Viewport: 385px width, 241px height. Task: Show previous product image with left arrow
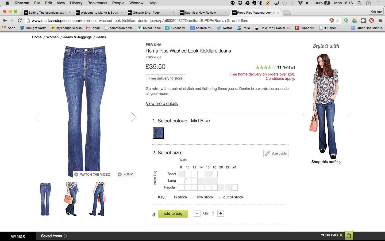pos(37,117)
